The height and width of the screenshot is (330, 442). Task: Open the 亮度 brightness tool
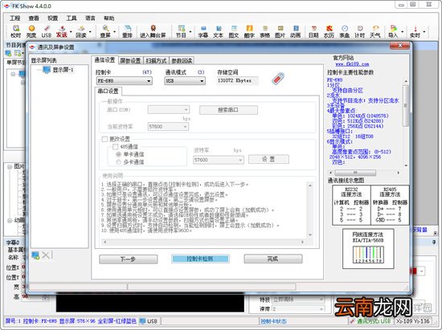(x=31, y=31)
